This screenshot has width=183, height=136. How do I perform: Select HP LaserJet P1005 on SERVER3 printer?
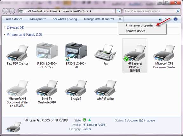135,56
